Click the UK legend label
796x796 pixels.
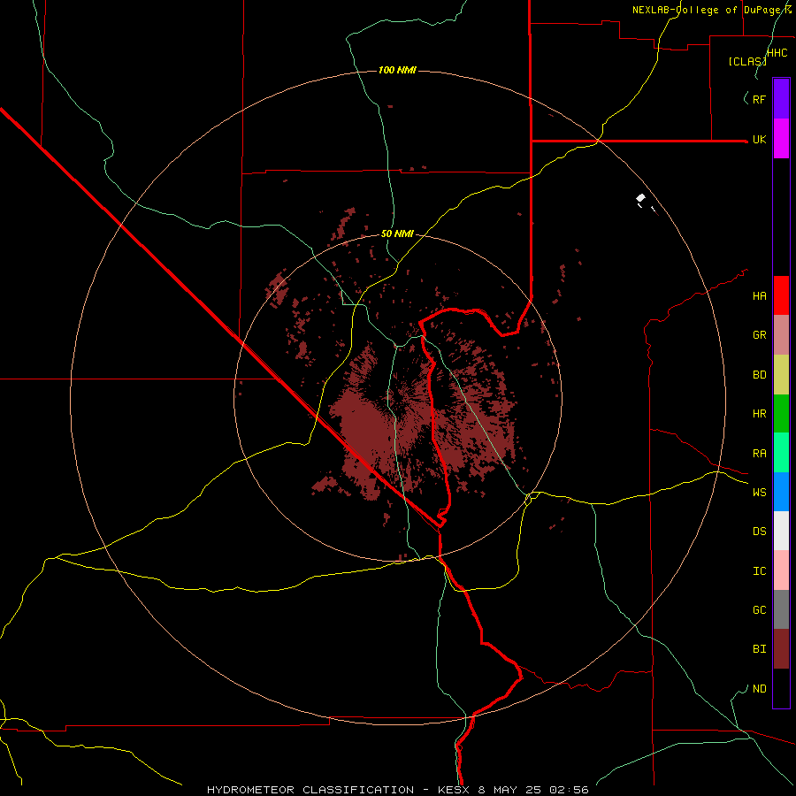tap(760, 140)
